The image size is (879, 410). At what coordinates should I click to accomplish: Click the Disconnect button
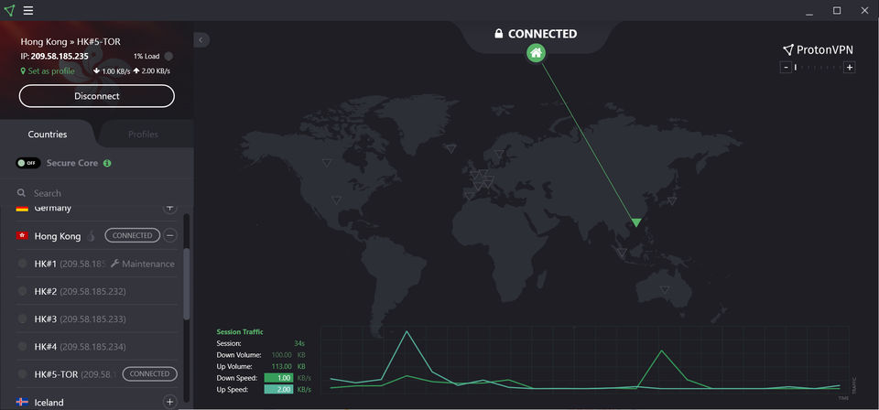(96, 95)
